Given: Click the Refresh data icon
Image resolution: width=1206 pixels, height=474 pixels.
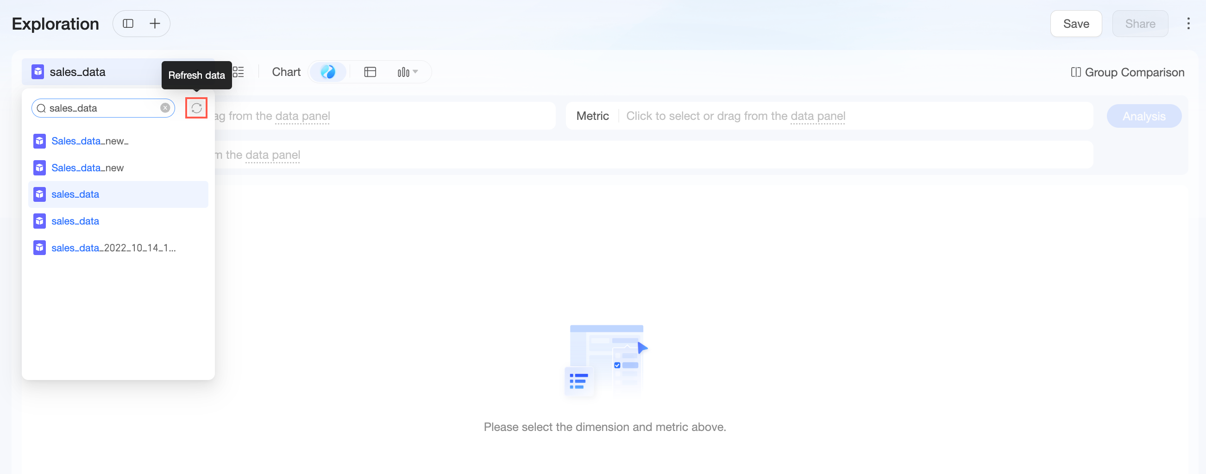Looking at the screenshot, I should pos(197,108).
